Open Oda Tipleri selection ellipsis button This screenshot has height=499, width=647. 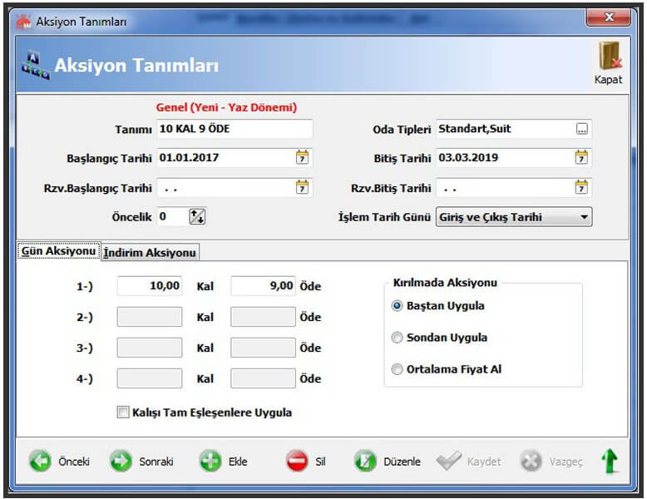(x=582, y=129)
